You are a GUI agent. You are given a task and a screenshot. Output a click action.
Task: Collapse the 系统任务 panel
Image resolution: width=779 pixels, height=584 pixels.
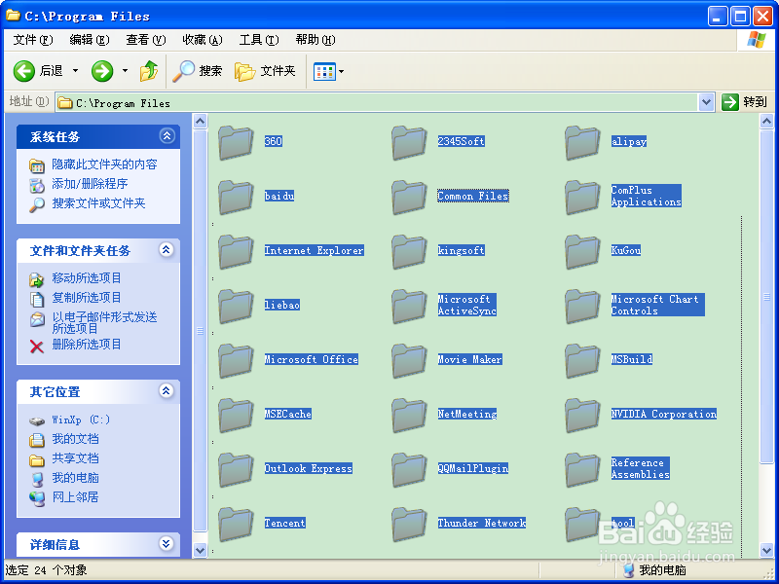(167, 136)
